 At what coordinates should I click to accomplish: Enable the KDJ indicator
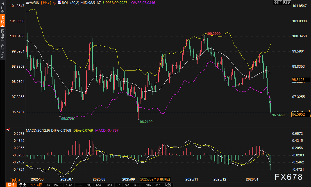coord(89,185)
